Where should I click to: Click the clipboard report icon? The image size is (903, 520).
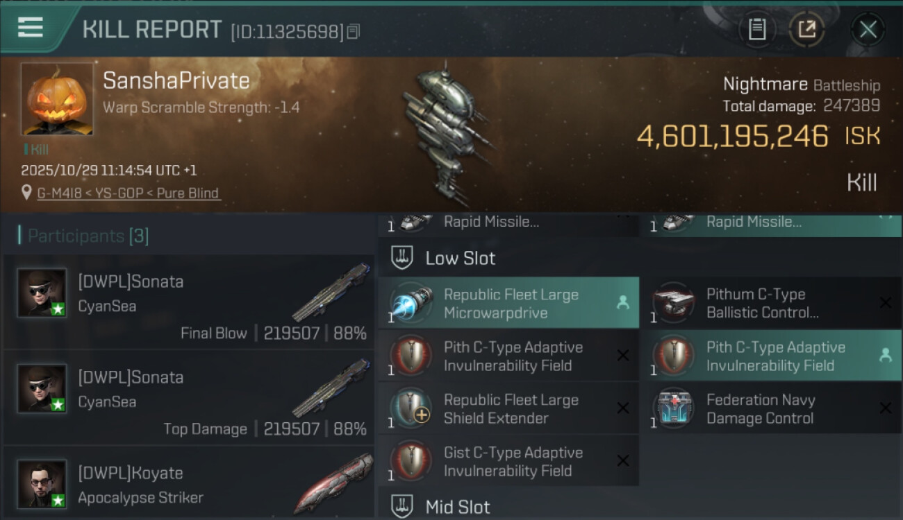coord(756,30)
